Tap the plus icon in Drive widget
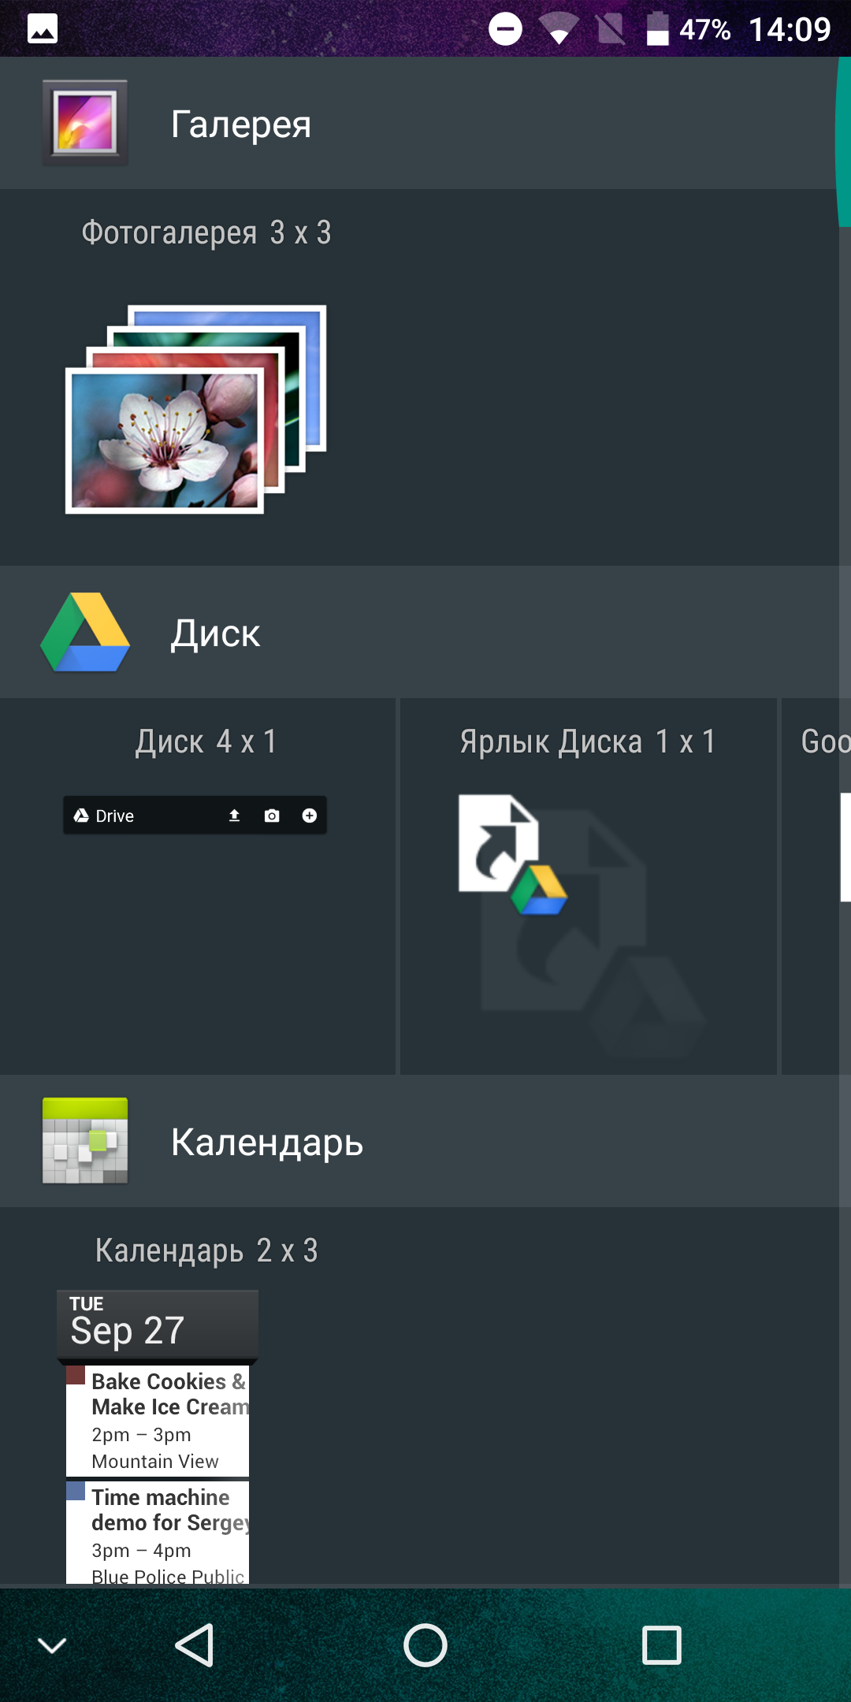851x1702 pixels. point(310,816)
